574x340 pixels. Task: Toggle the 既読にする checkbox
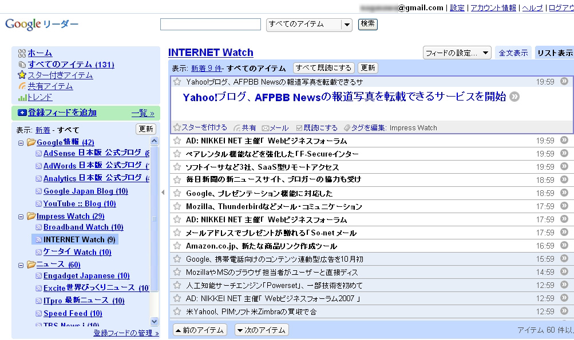coord(299,128)
